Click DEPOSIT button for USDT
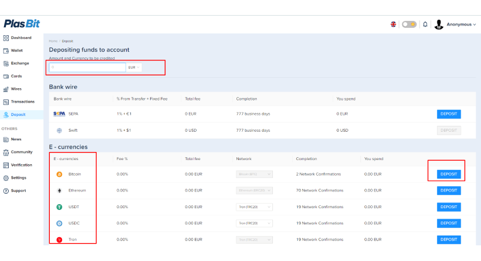Viewport: 481px width, 261px height. [449, 207]
